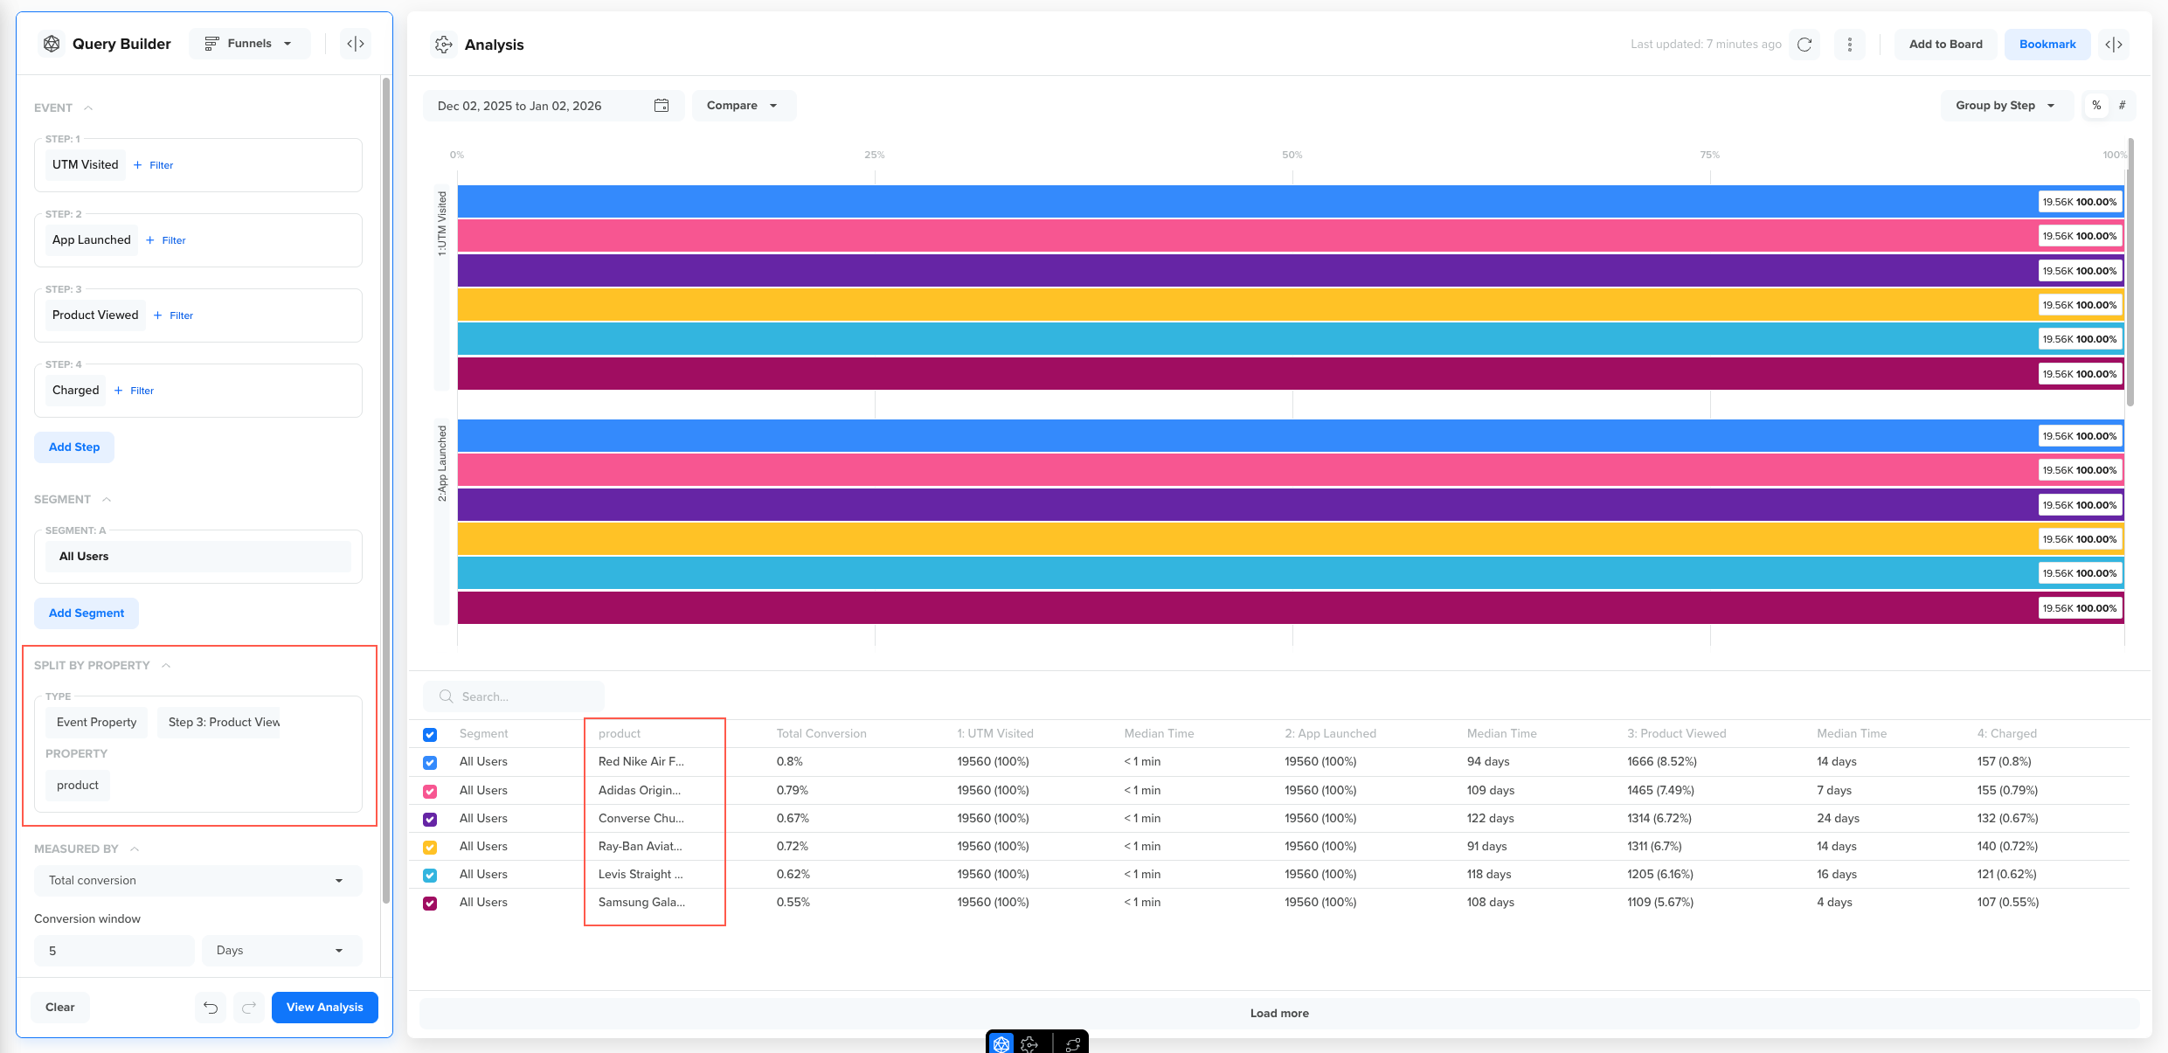Click the redo arrow icon

(249, 1008)
